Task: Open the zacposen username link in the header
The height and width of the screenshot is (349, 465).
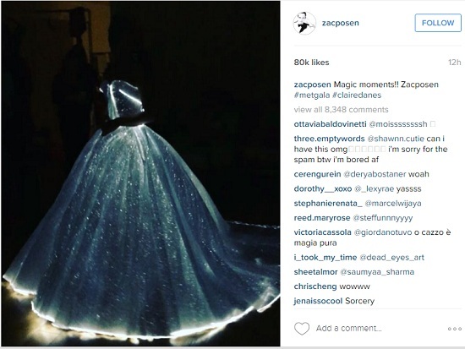Action: click(341, 23)
